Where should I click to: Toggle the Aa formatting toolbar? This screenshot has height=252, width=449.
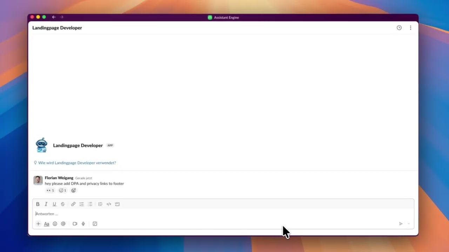pyautogui.click(x=47, y=224)
